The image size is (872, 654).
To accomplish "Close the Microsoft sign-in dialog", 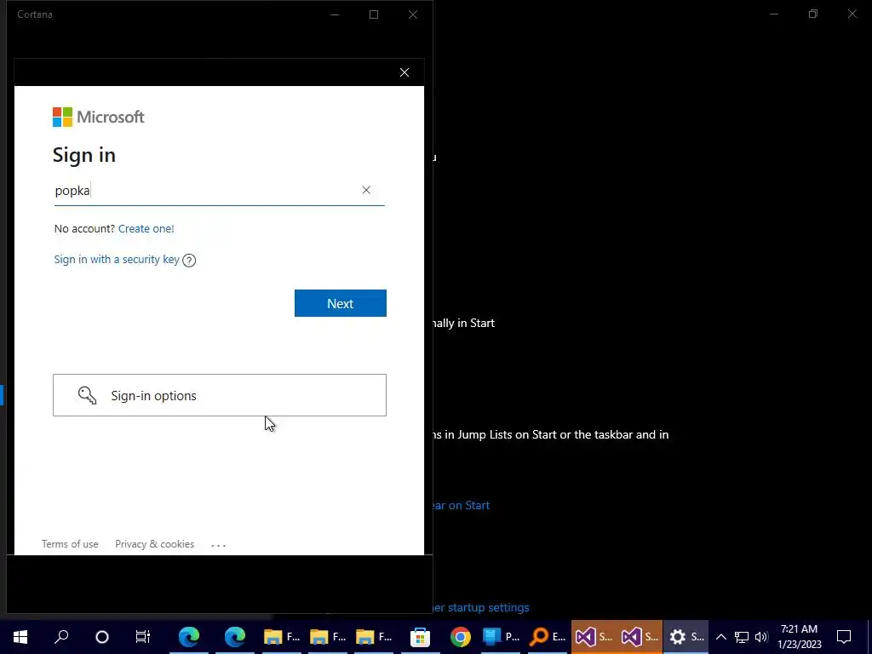I will click(x=404, y=72).
